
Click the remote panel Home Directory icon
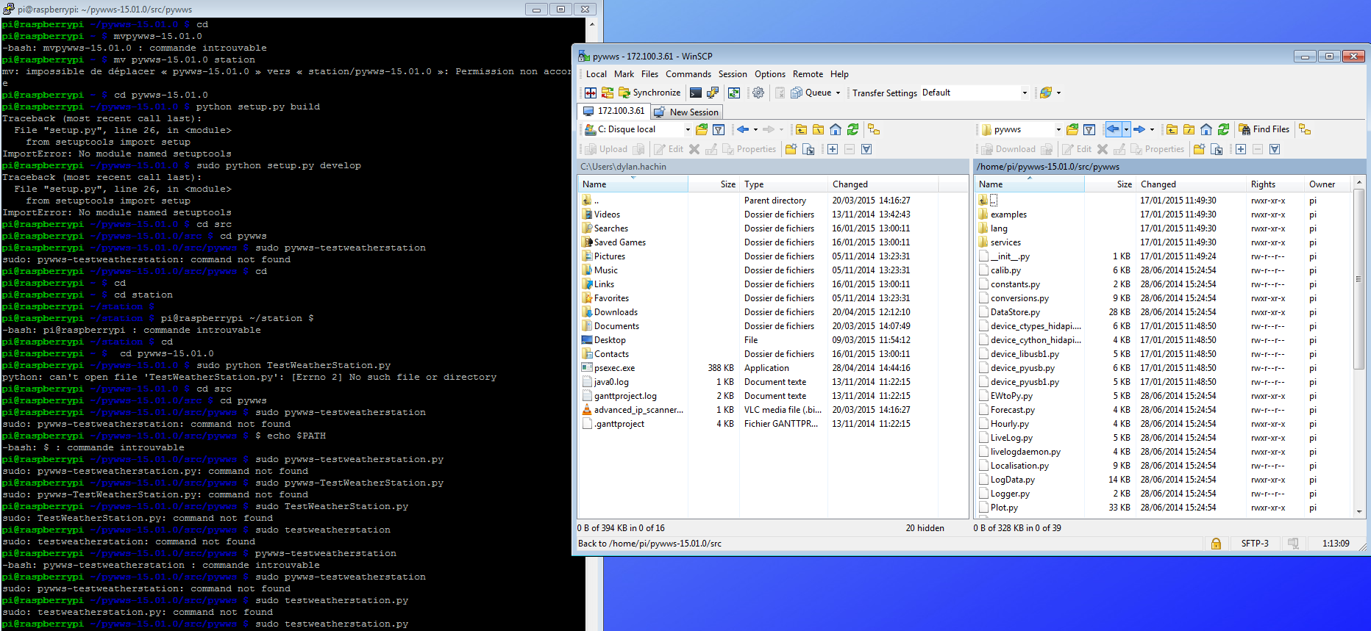(x=1206, y=129)
